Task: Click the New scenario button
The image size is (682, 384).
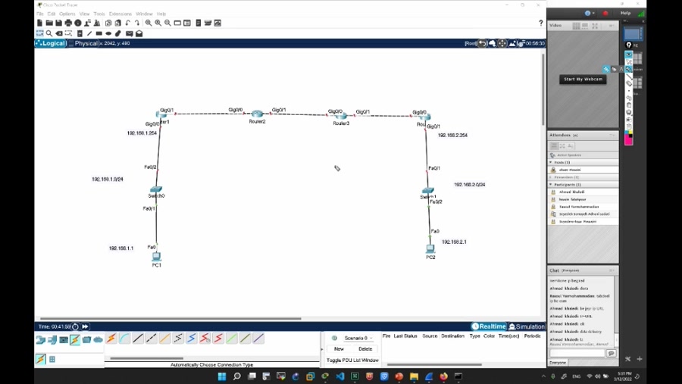Action: pos(339,348)
